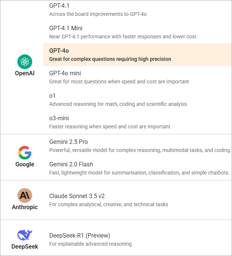Click the DeepSeek whale icon
Image resolution: width=232 pixels, height=256 pixels.
pyautogui.click(x=25, y=235)
